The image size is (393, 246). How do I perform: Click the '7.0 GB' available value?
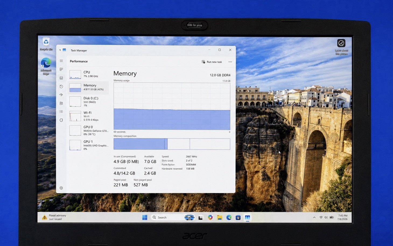(150, 161)
